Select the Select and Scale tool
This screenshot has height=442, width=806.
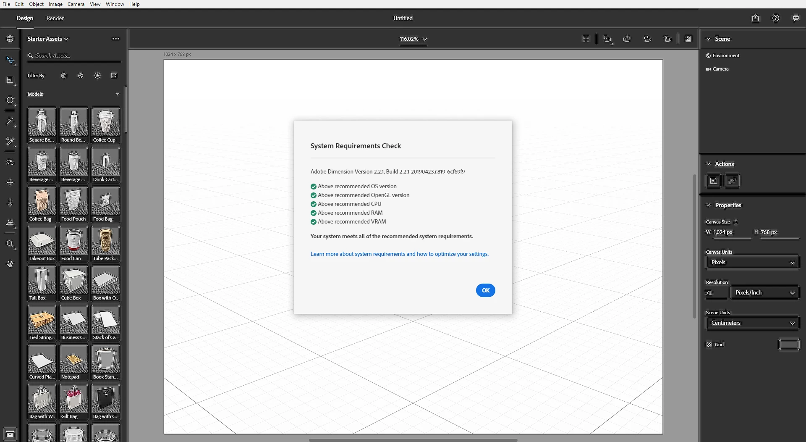coord(10,80)
